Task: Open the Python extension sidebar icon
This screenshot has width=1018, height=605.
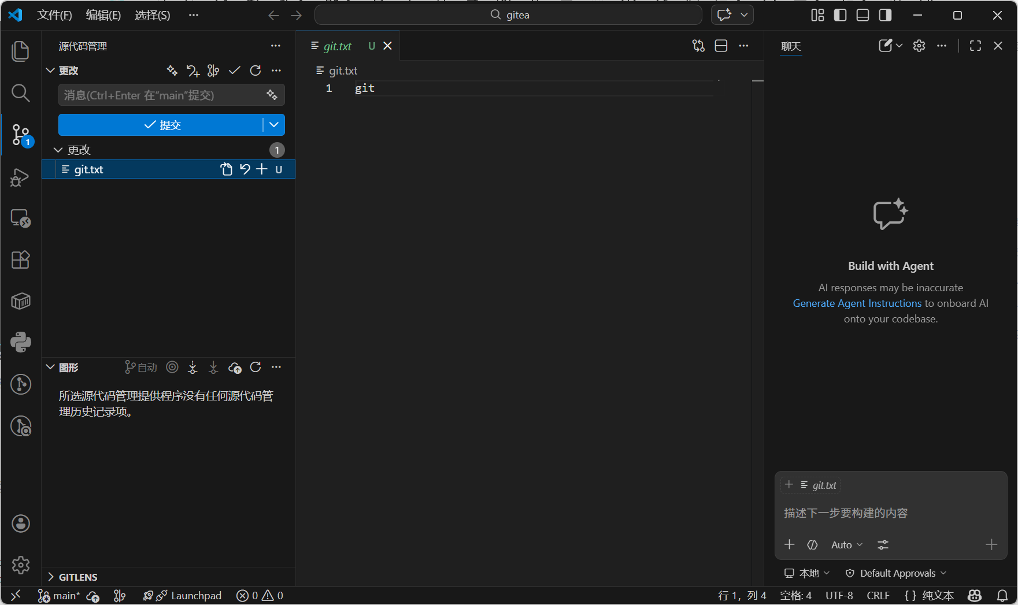Action: (21, 342)
